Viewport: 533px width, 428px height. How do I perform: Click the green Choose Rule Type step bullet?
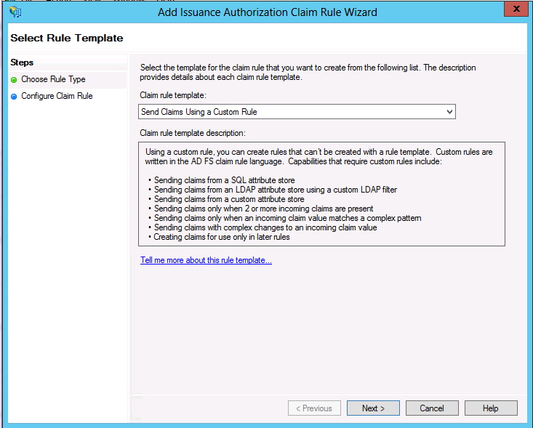(x=14, y=80)
